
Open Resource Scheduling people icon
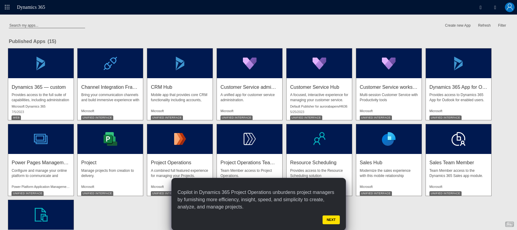[319, 139]
